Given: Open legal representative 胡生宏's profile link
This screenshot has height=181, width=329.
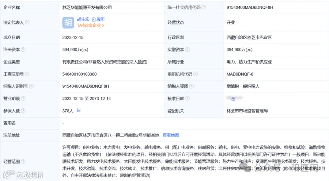Looking at the screenshot, I should point(83,19).
